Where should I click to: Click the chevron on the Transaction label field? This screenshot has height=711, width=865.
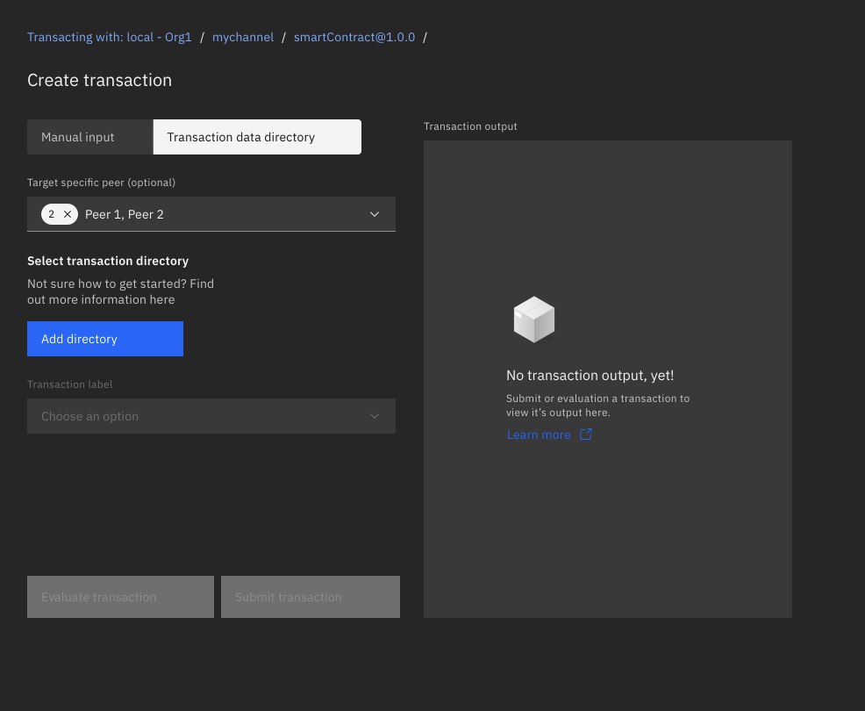click(375, 415)
